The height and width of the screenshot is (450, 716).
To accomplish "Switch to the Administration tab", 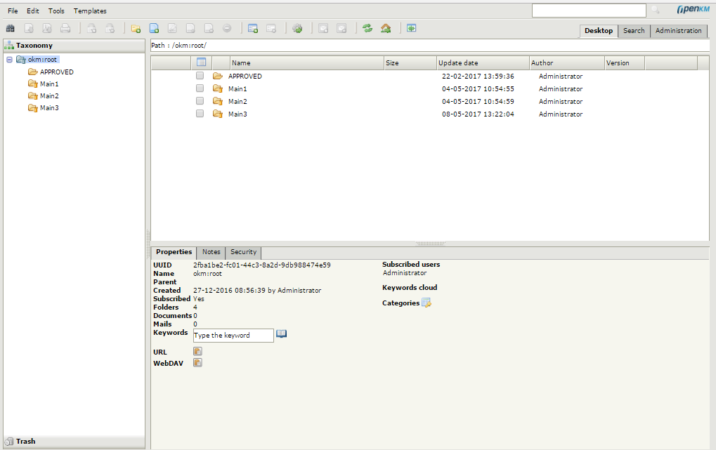I will click(x=678, y=31).
